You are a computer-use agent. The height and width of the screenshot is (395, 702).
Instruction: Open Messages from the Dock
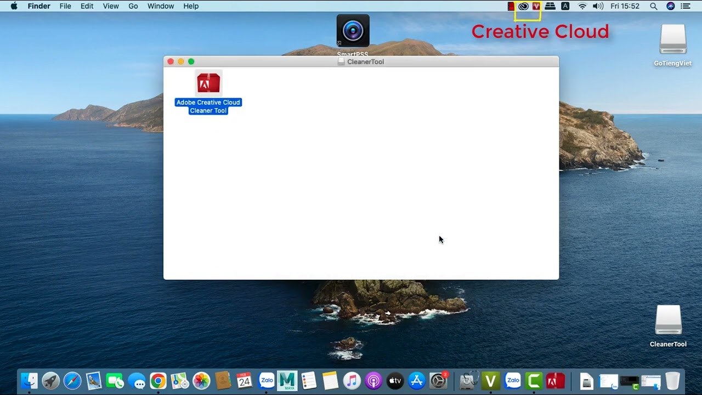[137, 380]
